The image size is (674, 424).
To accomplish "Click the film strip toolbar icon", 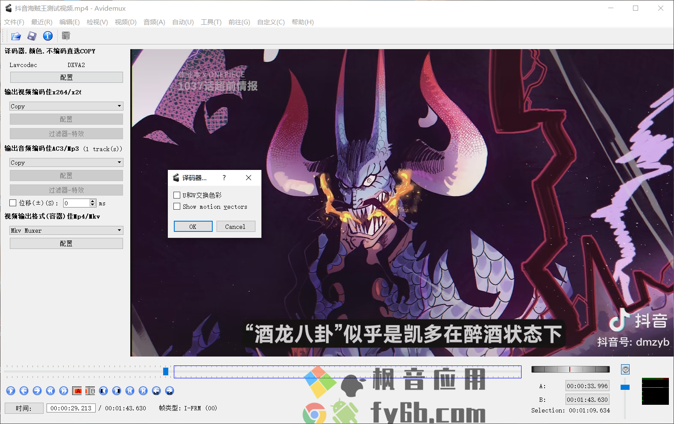I will [x=66, y=36].
